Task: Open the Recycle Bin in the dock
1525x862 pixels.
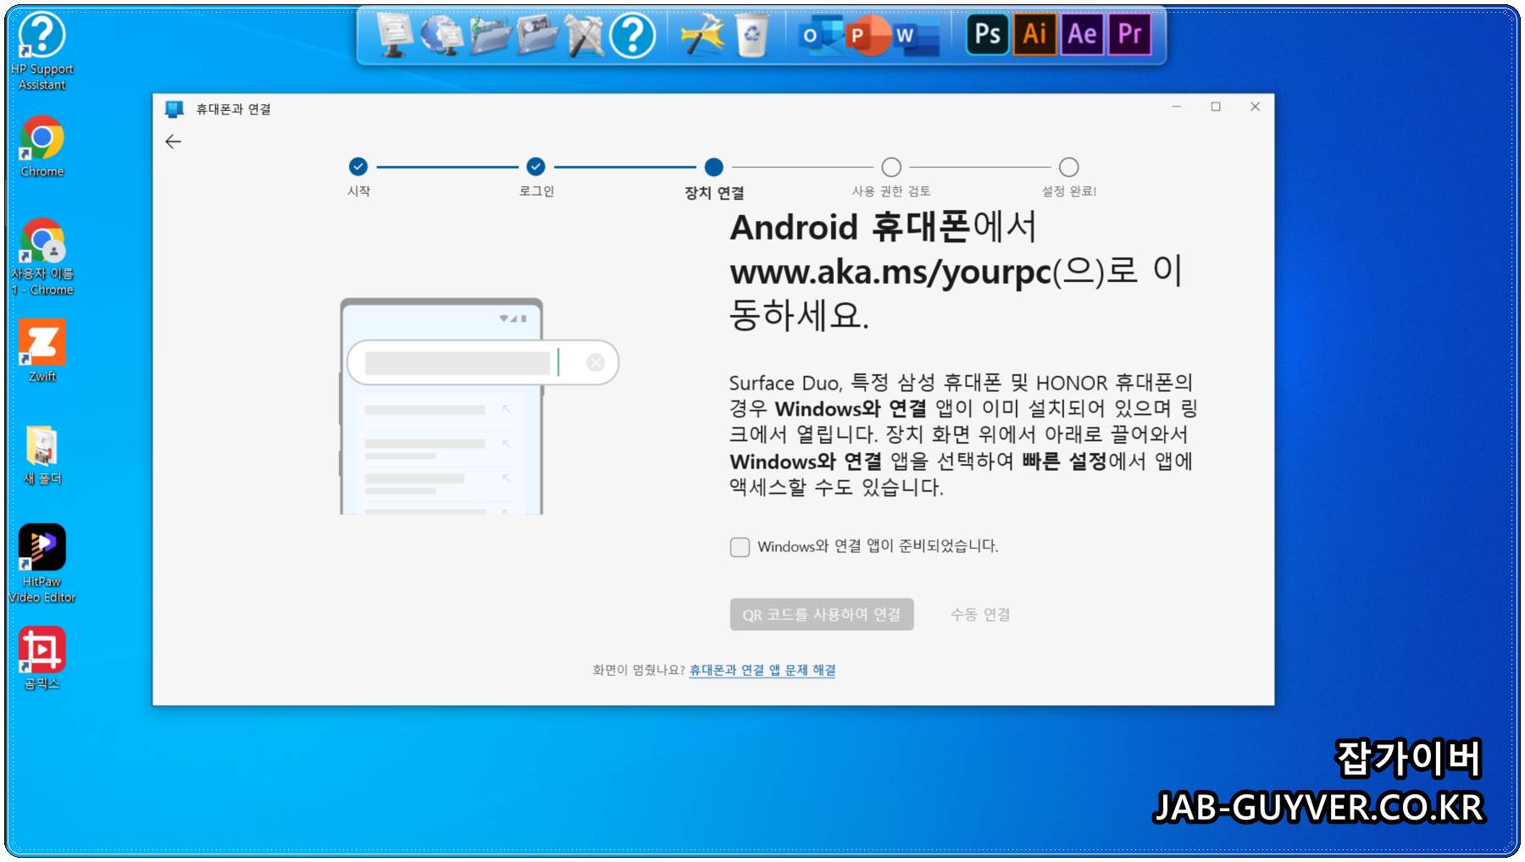Action: (x=751, y=36)
